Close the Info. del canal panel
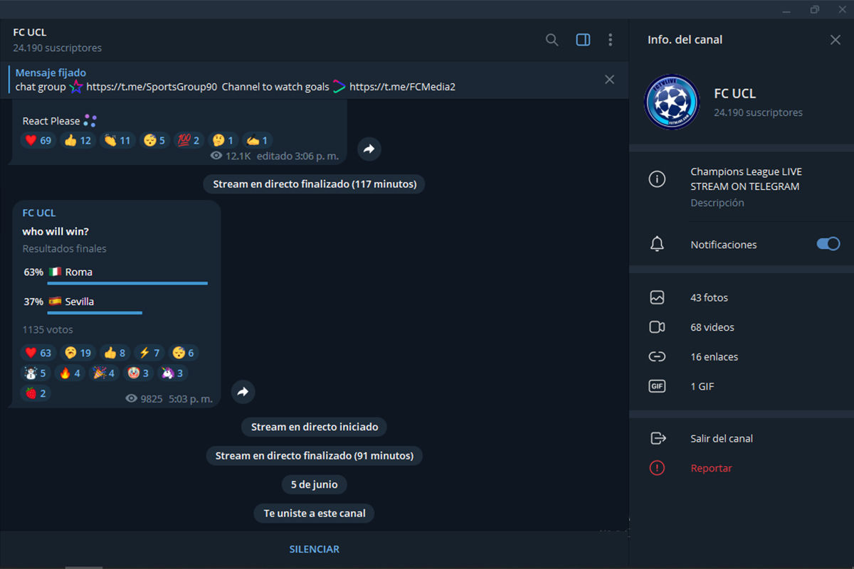 pos(835,40)
